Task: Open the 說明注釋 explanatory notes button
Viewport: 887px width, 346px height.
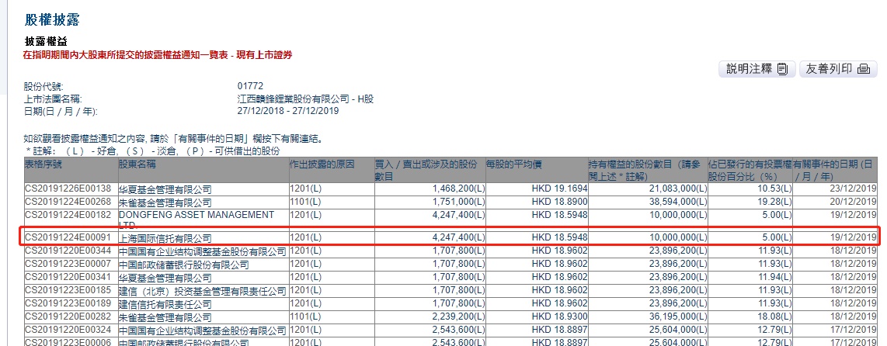Action: [757, 69]
